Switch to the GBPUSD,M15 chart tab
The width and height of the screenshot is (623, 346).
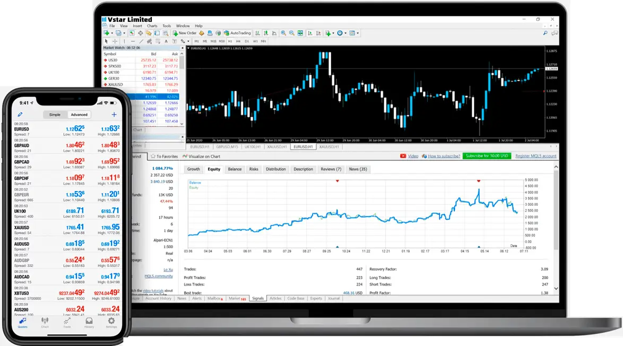227,146
